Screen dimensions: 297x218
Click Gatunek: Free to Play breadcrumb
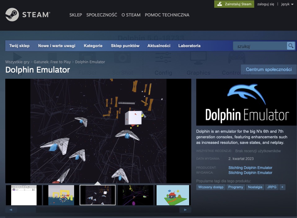point(52,62)
